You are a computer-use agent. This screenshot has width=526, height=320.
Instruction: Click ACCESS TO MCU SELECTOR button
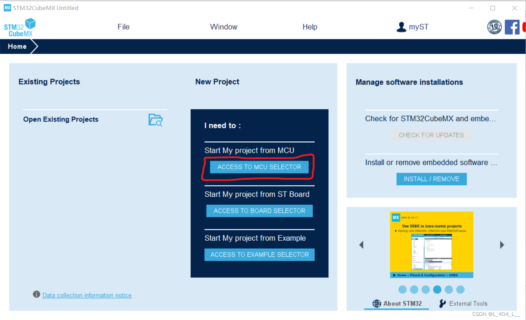[x=259, y=167]
